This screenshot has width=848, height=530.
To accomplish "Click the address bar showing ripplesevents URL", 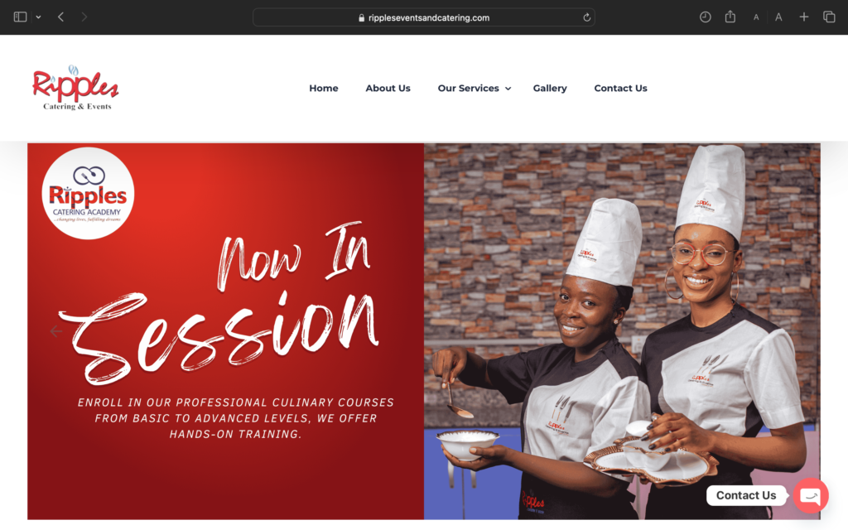I will point(423,17).
